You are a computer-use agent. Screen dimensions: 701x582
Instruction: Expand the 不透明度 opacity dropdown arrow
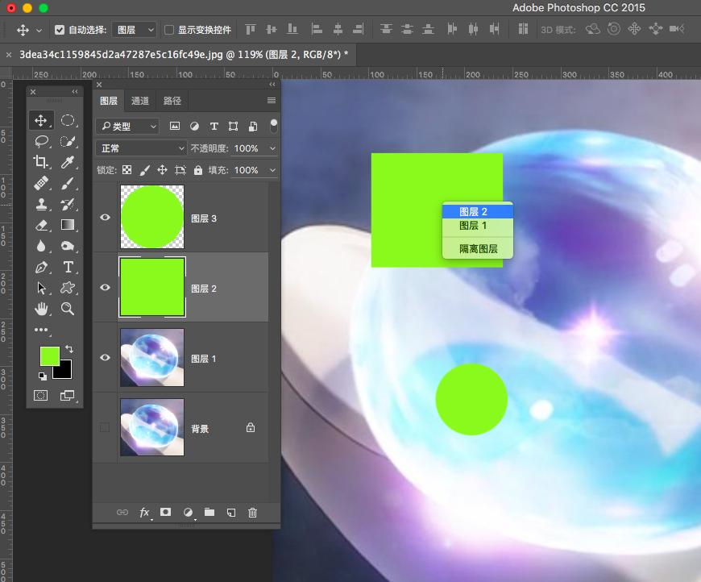pos(272,148)
